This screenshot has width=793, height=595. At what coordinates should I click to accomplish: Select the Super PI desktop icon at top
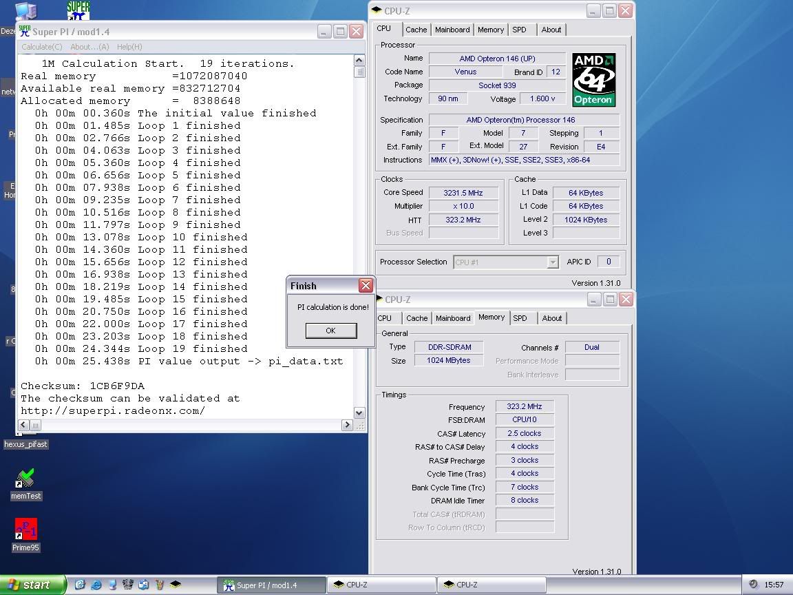tap(78, 10)
